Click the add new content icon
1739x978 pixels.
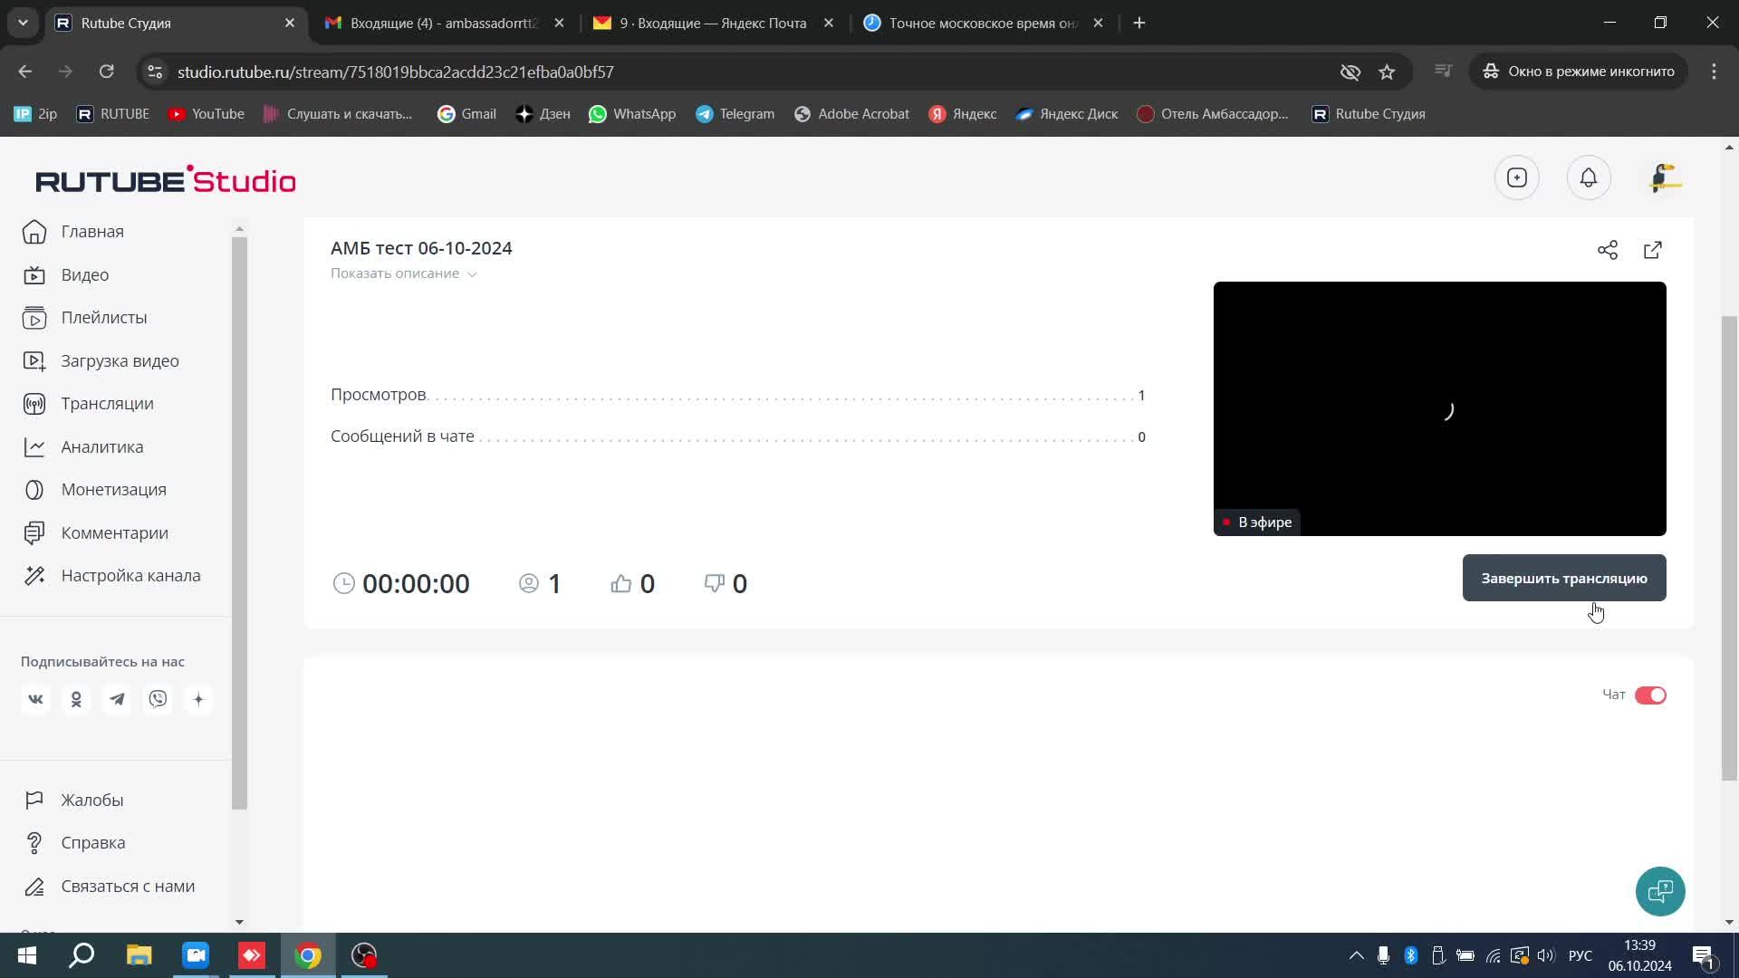click(1517, 177)
